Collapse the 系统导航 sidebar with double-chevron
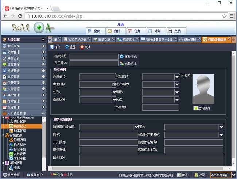Viewport: 237px width, 179px height. click(x=43, y=39)
